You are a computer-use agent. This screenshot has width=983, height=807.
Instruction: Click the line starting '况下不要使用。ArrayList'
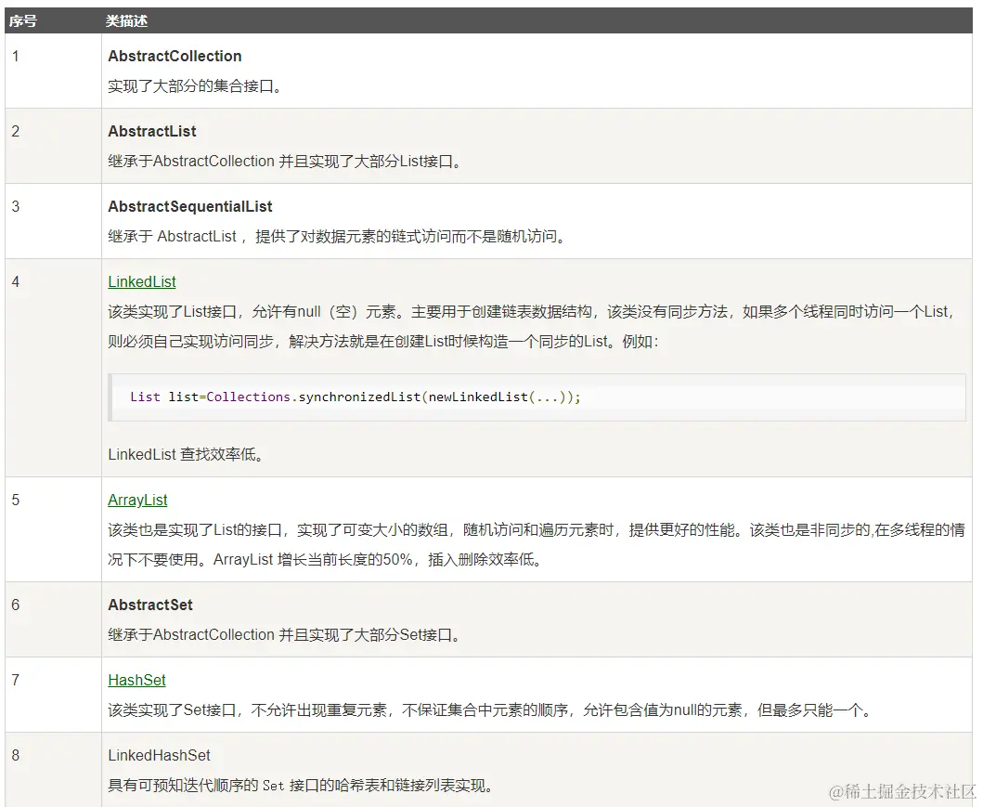click(325, 559)
